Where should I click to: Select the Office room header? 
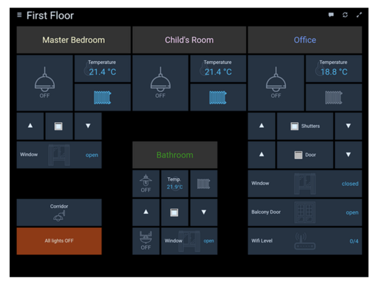304,40
